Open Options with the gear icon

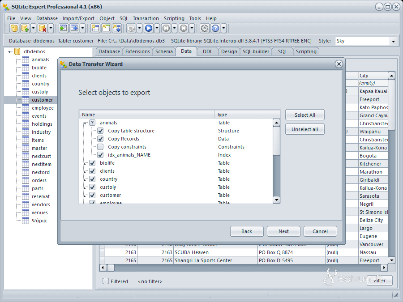tap(205, 28)
